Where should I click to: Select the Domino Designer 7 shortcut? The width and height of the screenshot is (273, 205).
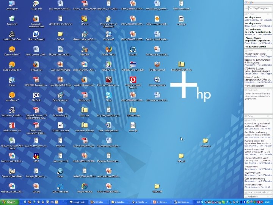[12, 66]
